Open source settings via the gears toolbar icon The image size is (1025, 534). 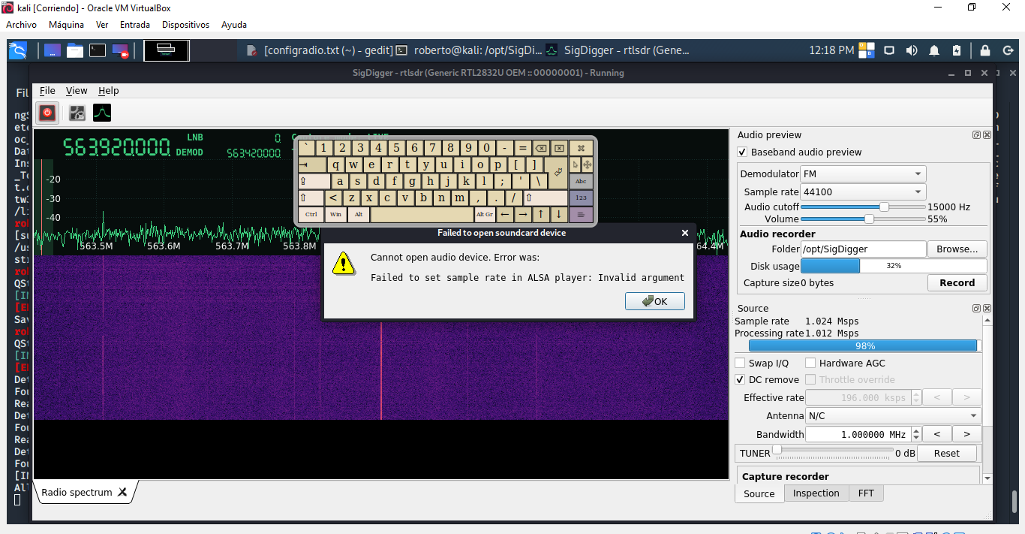[x=76, y=113]
